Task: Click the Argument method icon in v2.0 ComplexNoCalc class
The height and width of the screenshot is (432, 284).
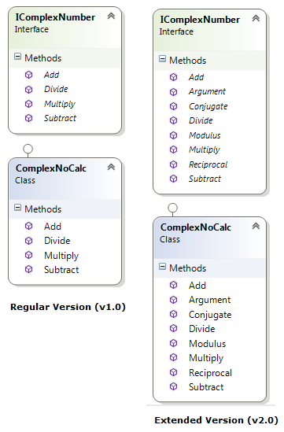Action: [173, 300]
